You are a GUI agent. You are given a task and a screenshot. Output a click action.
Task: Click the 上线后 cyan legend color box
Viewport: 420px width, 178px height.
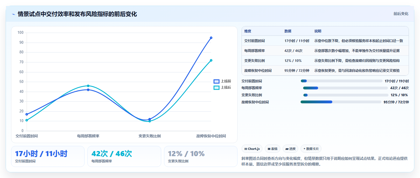(217, 87)
